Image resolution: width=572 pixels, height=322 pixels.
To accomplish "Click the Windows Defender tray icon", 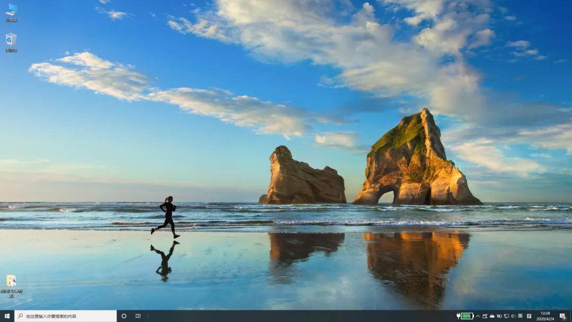I will pyautogui.click(x=484, y=316).
